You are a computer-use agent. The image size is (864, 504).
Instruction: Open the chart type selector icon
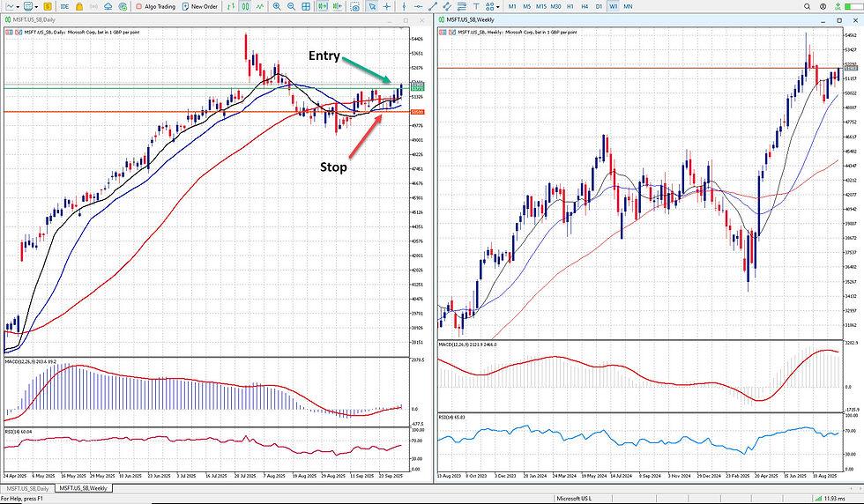tap(10, 7)
